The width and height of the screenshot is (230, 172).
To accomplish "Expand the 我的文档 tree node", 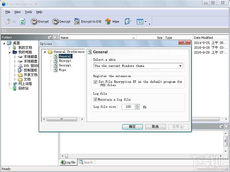I will point(9,48).
